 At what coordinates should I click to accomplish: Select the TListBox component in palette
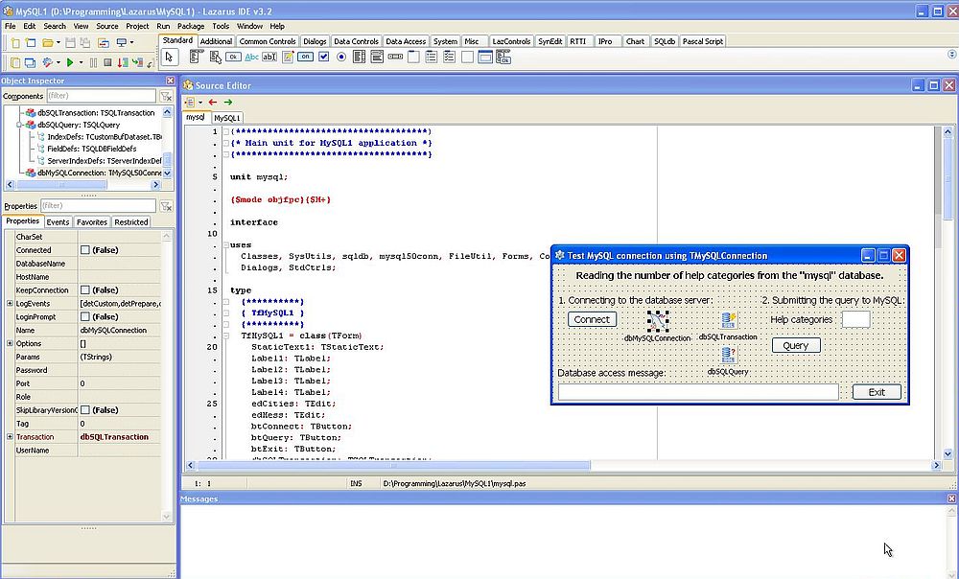[x=359, y=57]
